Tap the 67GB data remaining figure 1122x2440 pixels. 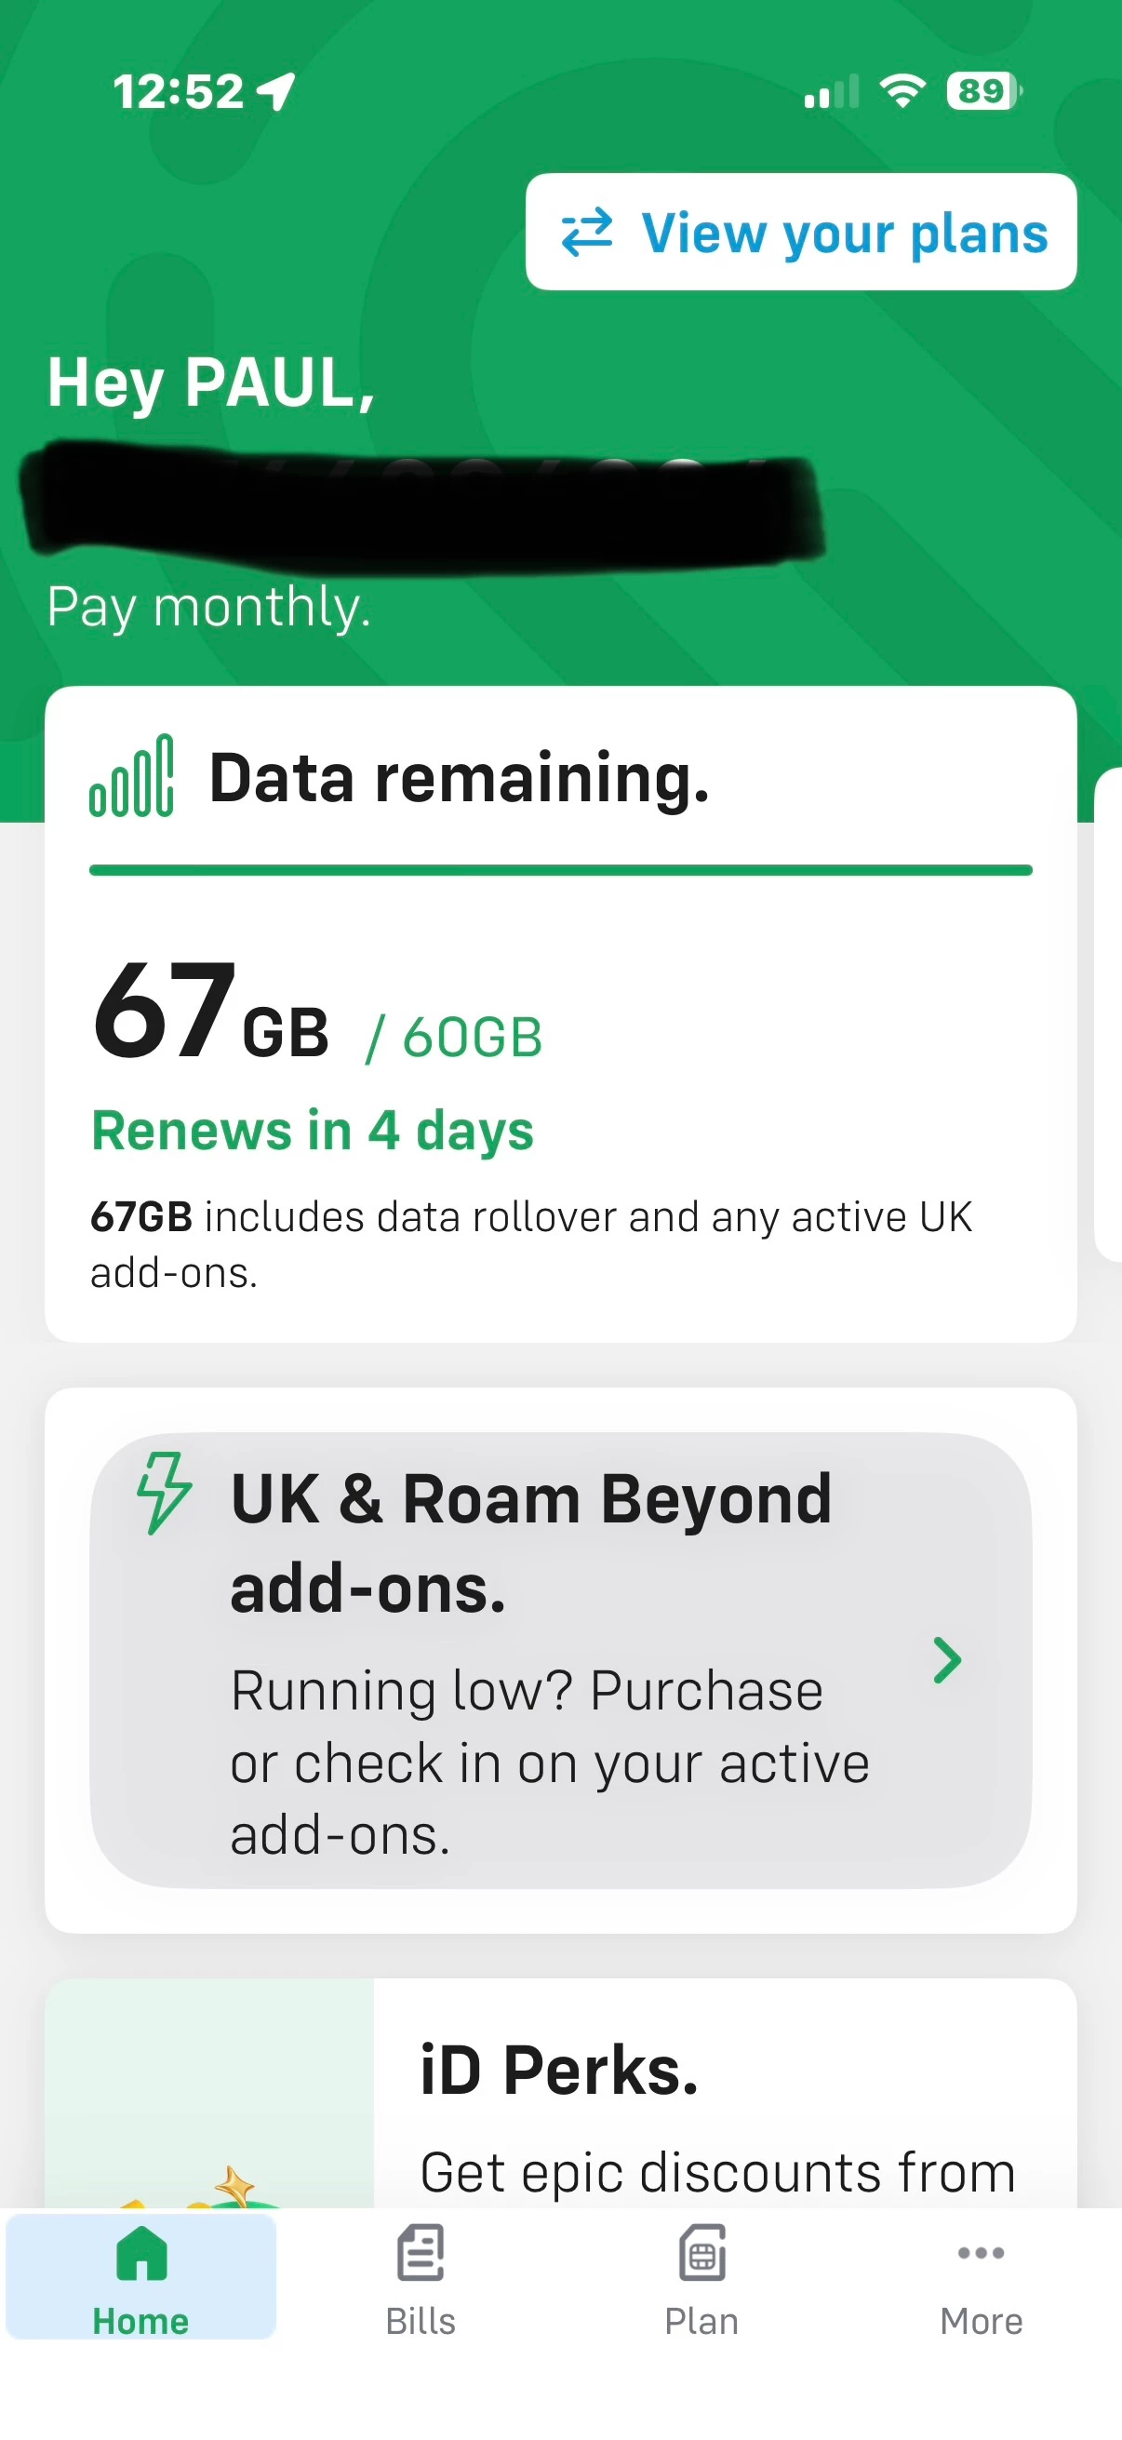click(x=211, y=1012)
